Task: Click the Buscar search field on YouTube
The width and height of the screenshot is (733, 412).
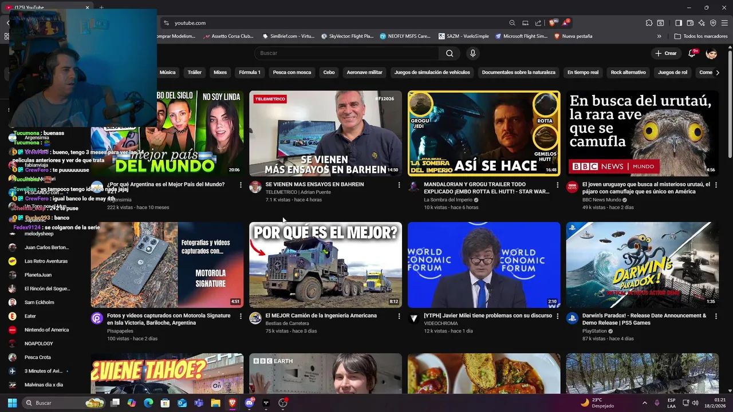Action: (346, 53)
